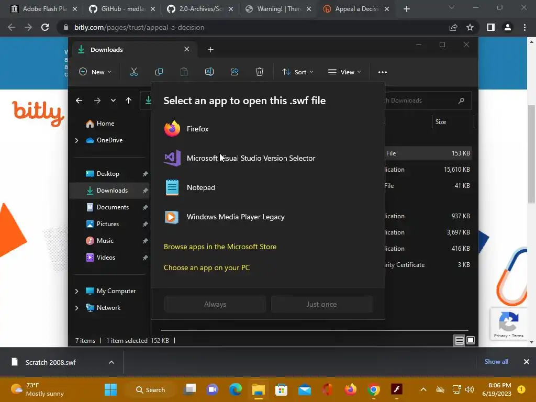Expand OneDrive in navigation pane

(76, 140)
